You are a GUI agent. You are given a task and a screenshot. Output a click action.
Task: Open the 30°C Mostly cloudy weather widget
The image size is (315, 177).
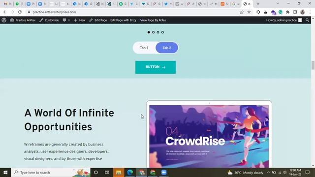pos(245,173)
